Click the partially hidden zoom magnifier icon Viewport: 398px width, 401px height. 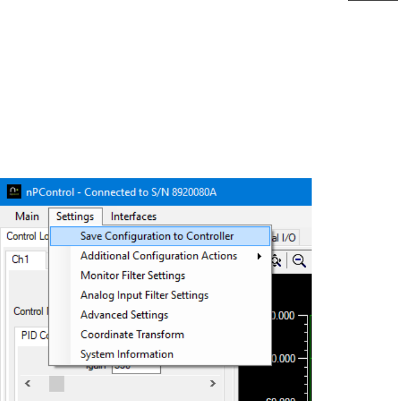276,261
